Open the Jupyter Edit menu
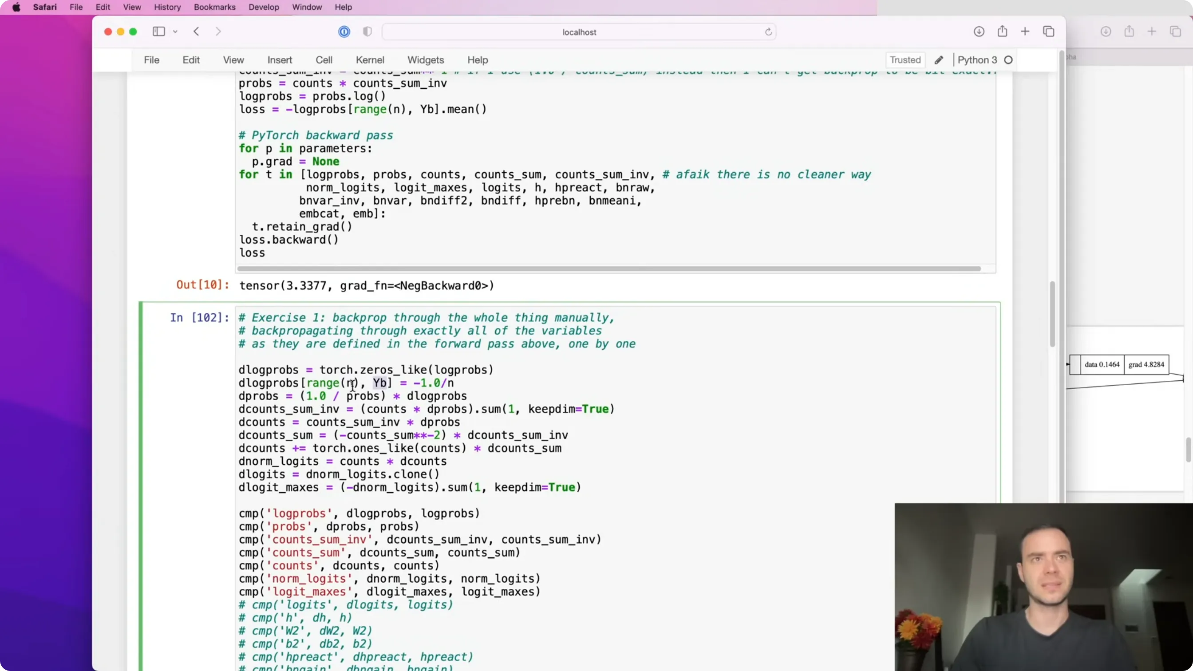The width and height of the screenshot is (1193, 671). 191,60
